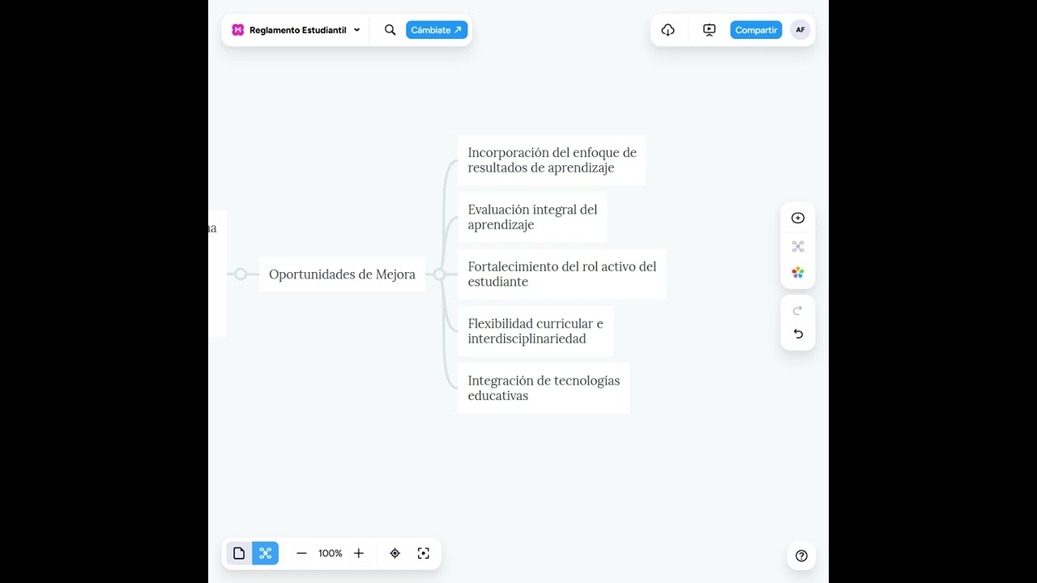
Task: Select Evaluación integral del aprendizaje node
Action: pos(532,217)
